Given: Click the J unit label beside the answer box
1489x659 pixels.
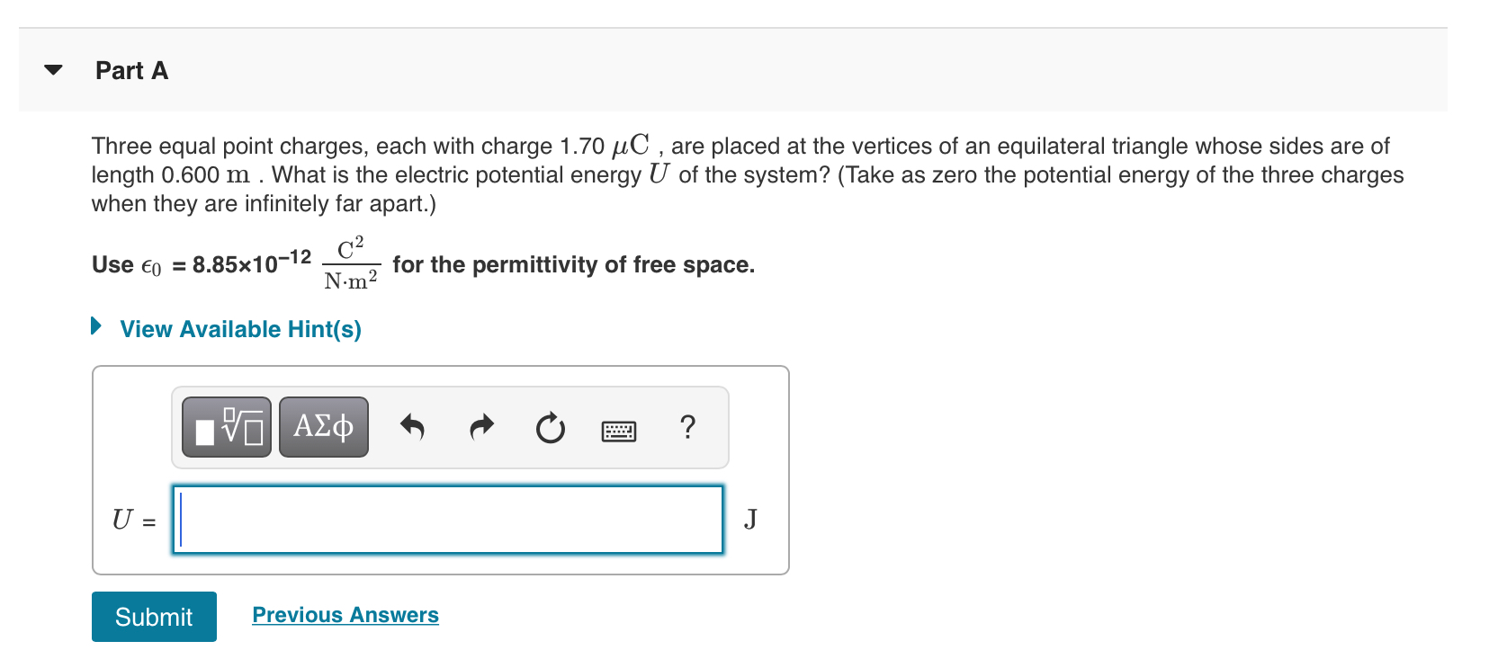Looking at the screenshot, I should tap(750, 519).
